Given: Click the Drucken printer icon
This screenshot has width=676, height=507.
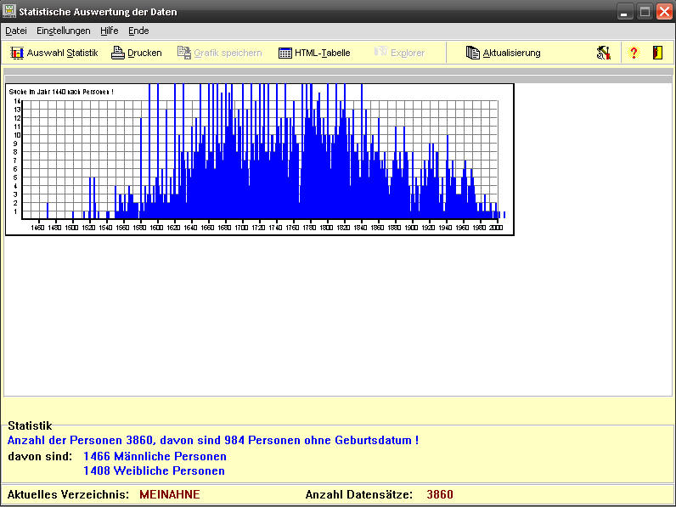Looking at the screenshot, I should (x=118, y=53).
